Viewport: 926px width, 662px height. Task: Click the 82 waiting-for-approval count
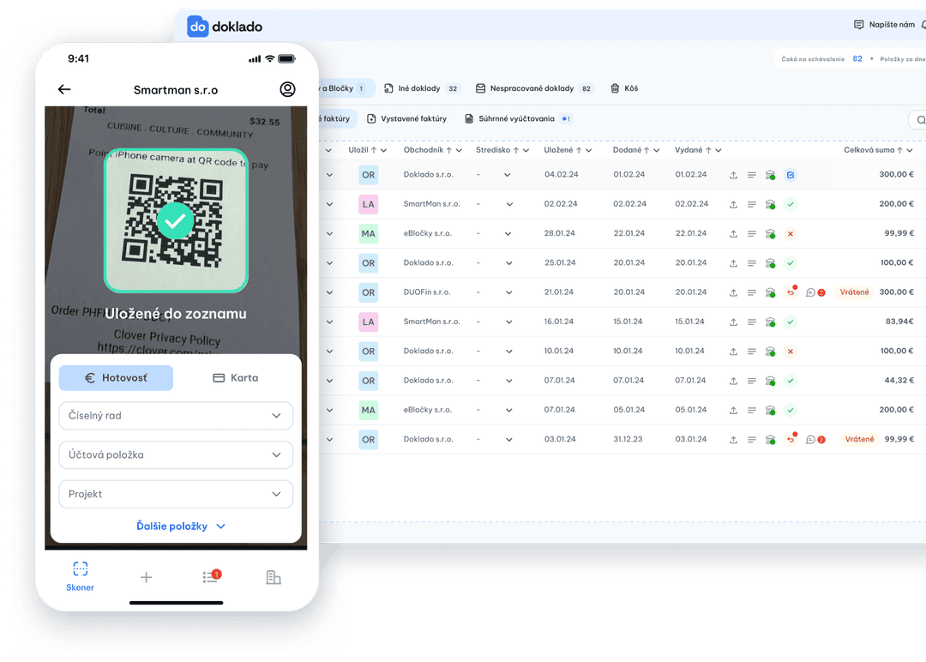click(x=857, y=59)
